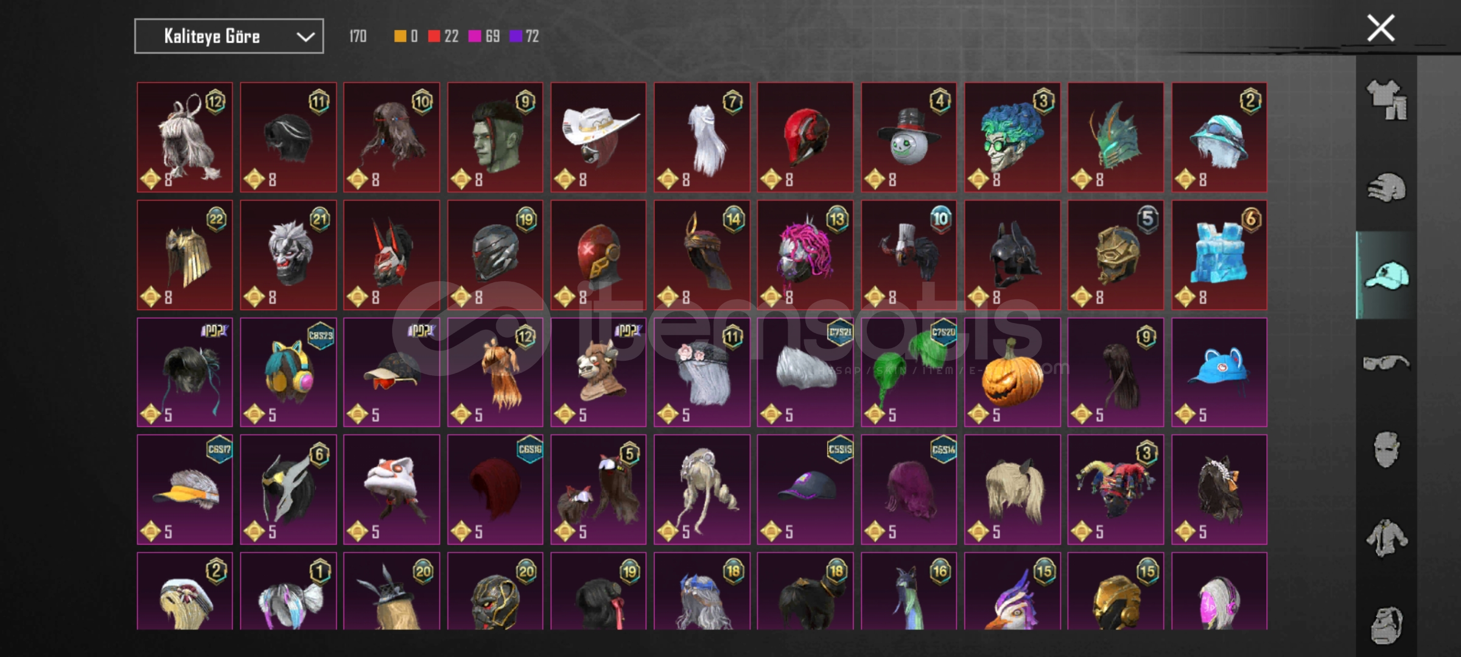Filter by purple quality swatch 72

(x=525, y=36)
